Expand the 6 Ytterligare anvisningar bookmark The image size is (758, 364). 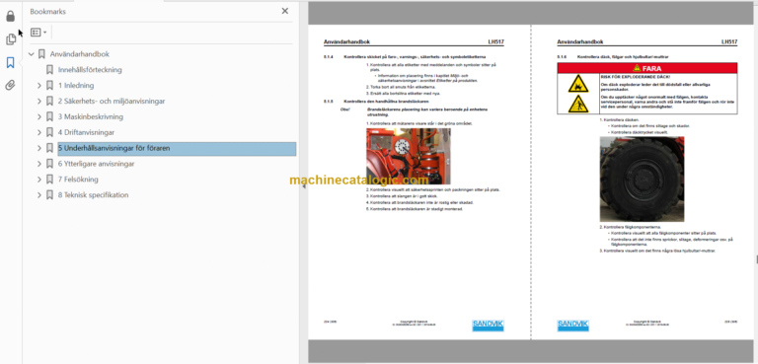coord(39,164)
